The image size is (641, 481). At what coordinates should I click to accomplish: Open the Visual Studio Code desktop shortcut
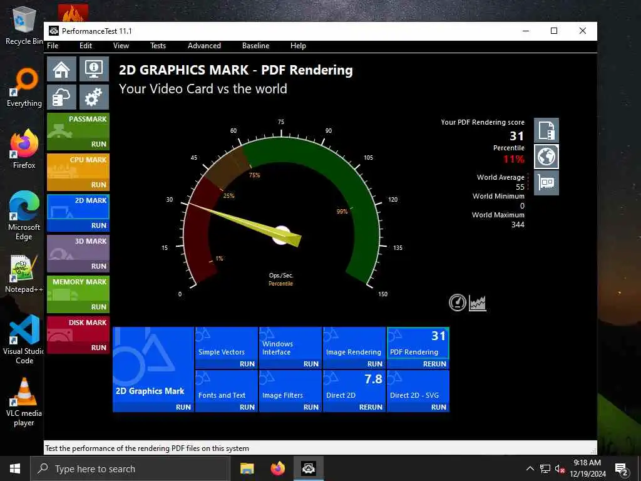point(24,339)
